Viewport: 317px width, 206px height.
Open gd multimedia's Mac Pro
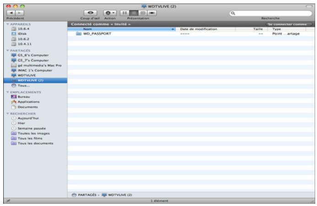(x=37, y=65)
